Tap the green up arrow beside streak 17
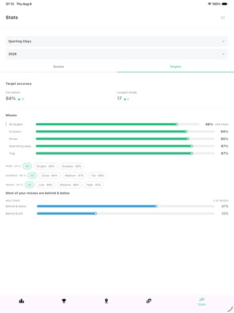This screenshot has width=234, height=313. click(x=125, y=99)
